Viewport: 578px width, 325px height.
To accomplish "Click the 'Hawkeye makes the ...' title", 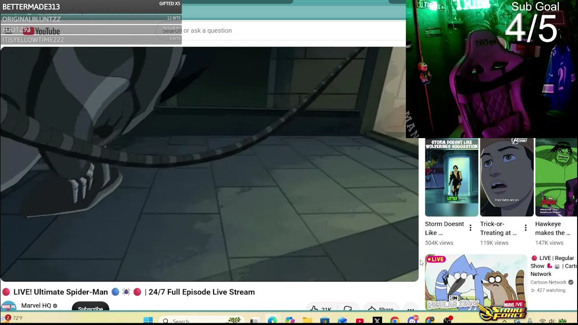I will point(553,228).
